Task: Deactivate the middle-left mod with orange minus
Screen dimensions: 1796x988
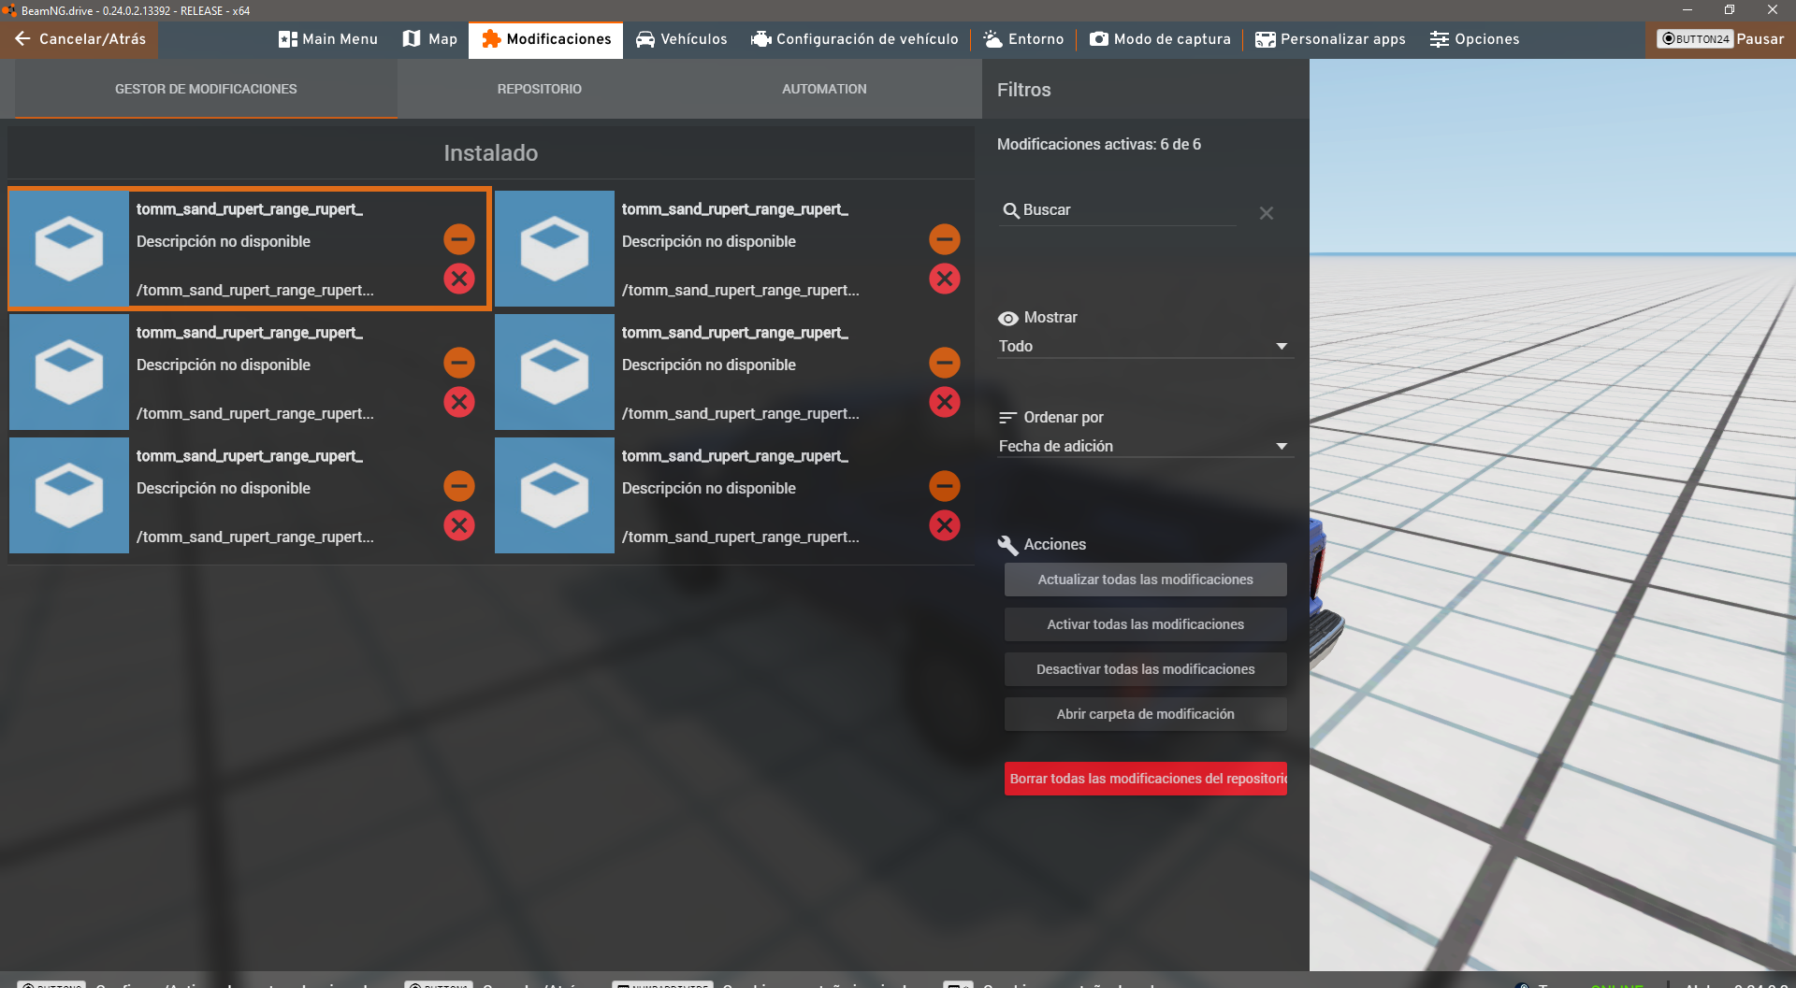Action: point(459,363)
